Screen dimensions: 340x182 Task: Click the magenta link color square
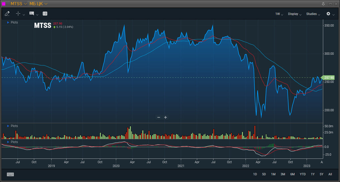(x=4, y=4)
